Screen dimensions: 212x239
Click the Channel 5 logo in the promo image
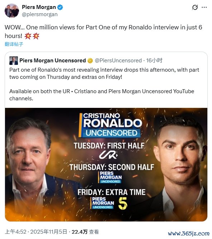(x=123, y=203)
